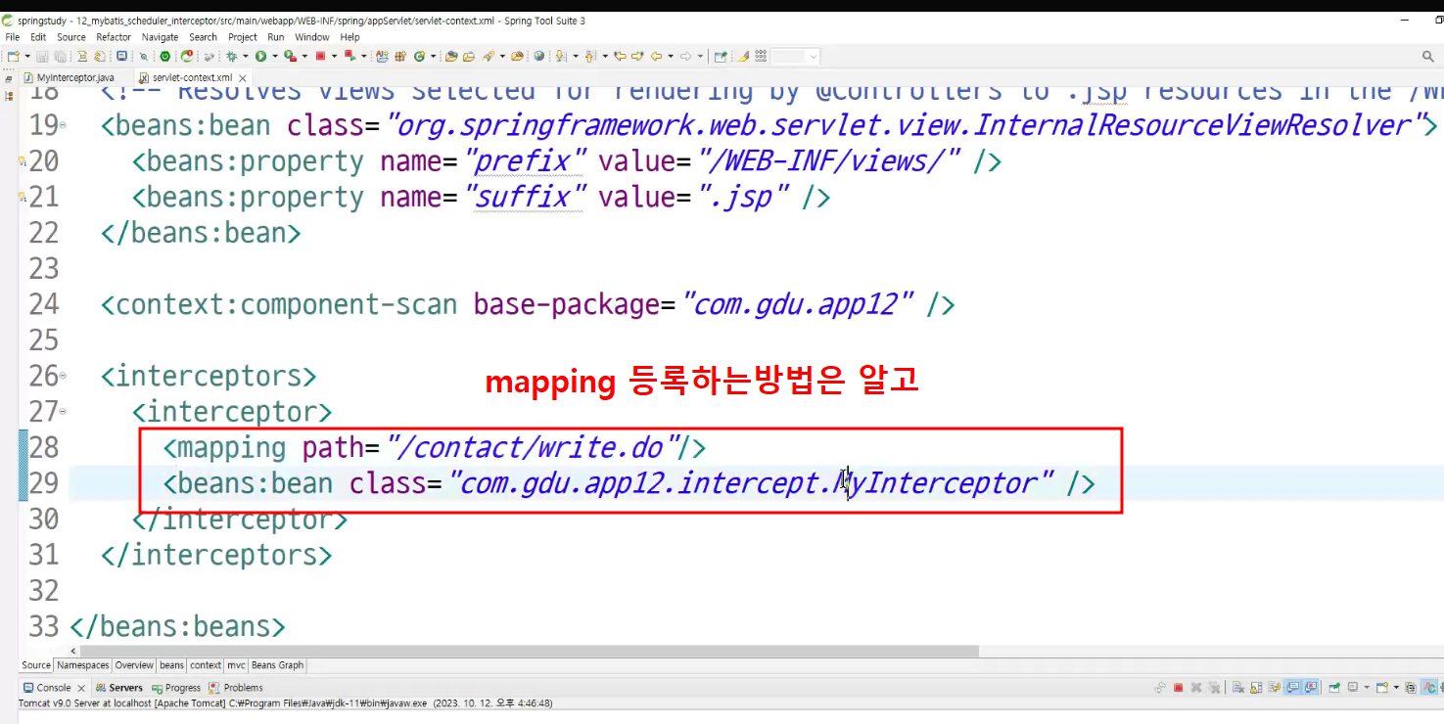Click the Open Console icon

click(1382, 688)
